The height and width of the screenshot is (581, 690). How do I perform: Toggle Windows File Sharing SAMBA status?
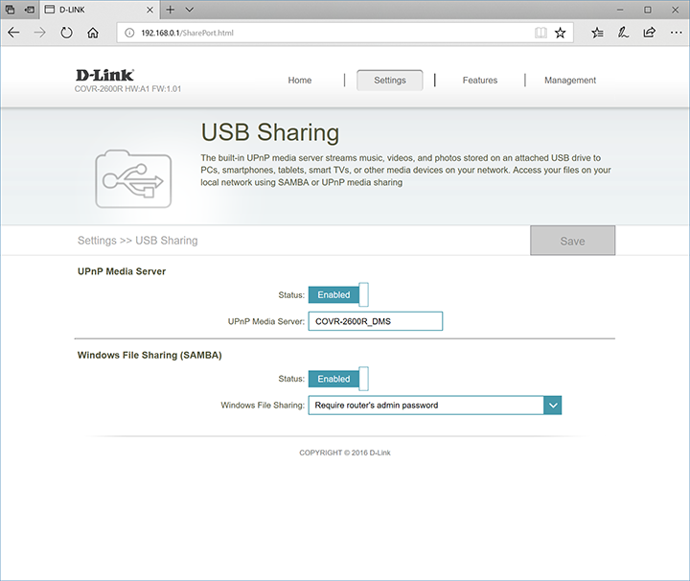coord(338,379)
